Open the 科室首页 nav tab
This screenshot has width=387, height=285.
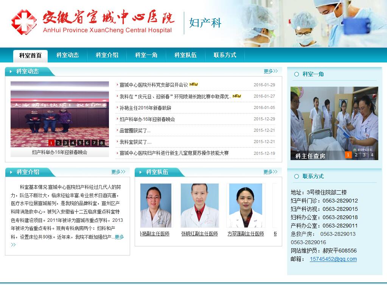[30, 55]
